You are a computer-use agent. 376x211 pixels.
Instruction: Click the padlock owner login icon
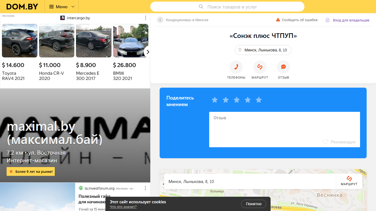(x=328, y=20)
